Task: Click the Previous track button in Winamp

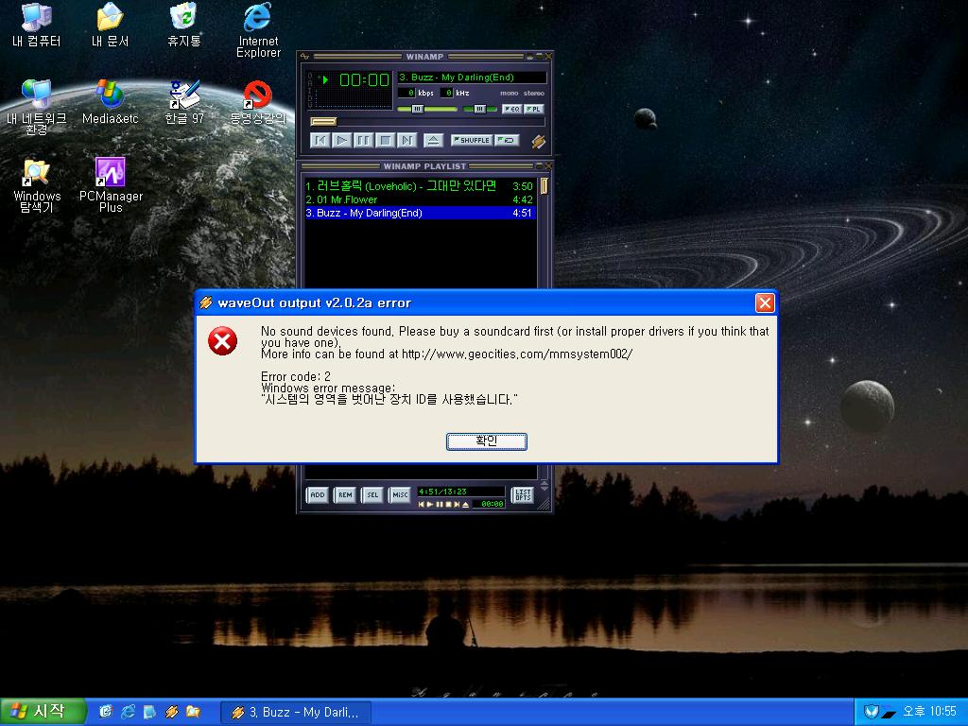Action: tap(320, 141)
